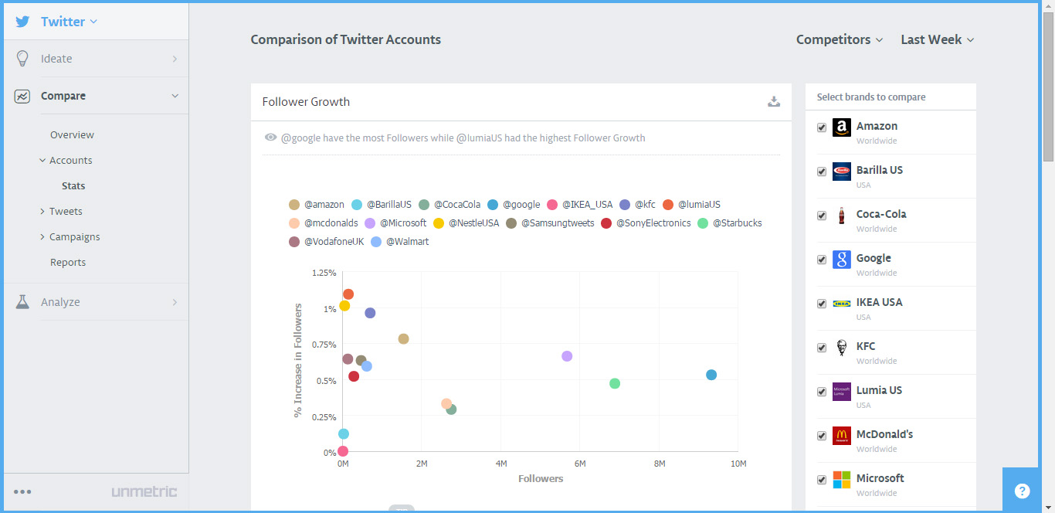Click the Ideate lightbulb icon
Image resolution: width=1055 pixels, height=513 pixels.
click(x=22, y=59)
